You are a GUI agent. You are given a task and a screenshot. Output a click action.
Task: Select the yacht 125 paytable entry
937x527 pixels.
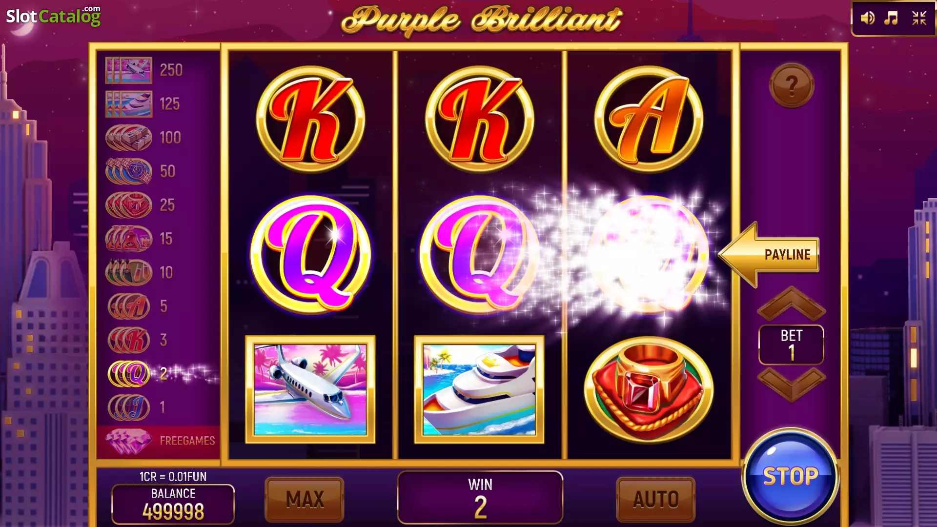click(143, 103)
